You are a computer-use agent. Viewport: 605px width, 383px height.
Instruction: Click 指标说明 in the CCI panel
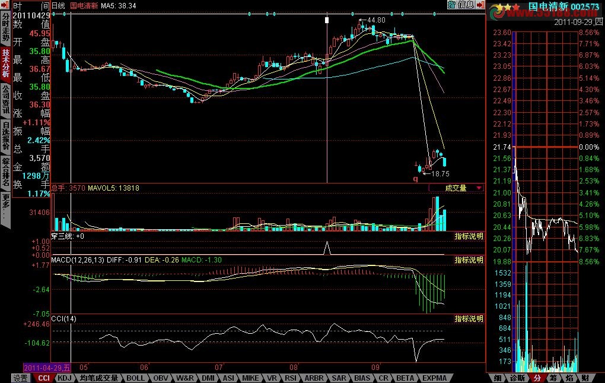pos(469,319)
